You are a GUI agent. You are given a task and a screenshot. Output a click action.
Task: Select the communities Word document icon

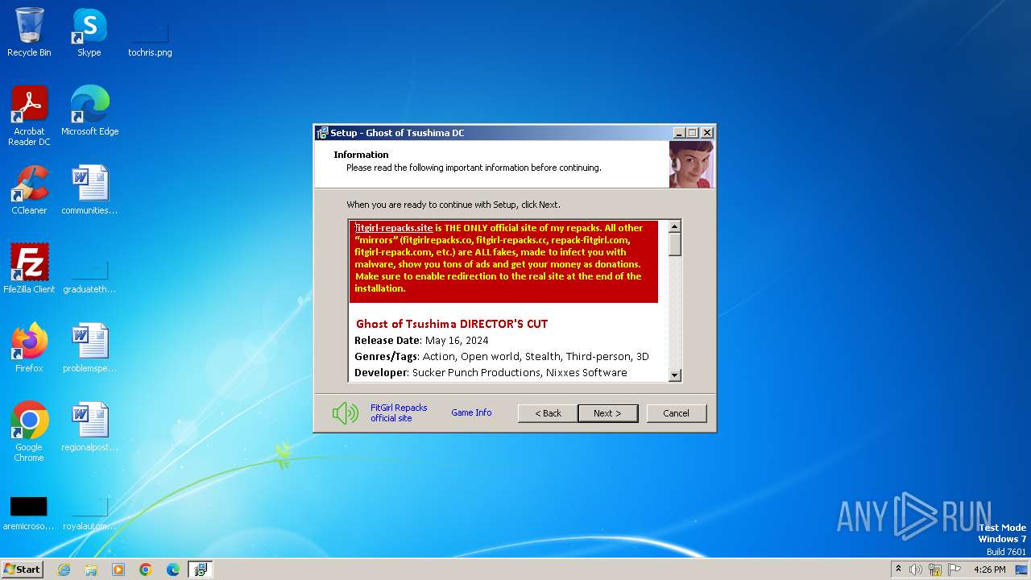(x=89, y=190)
